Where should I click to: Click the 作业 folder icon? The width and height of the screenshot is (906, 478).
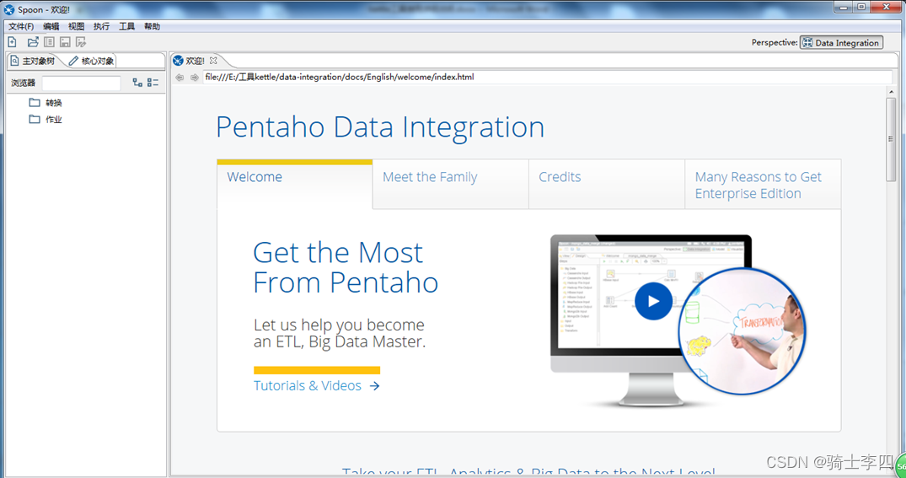tap(35, 119)
